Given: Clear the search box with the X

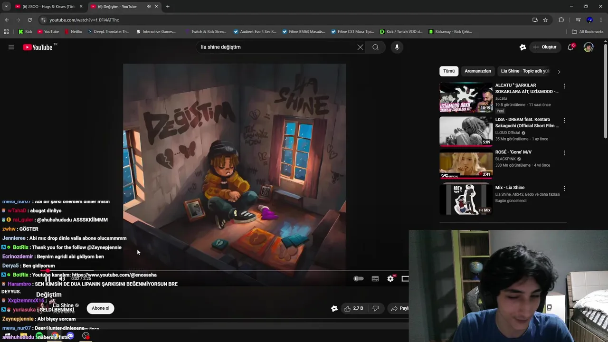Looking at the screenshot, I should click(x=360, y=47).
